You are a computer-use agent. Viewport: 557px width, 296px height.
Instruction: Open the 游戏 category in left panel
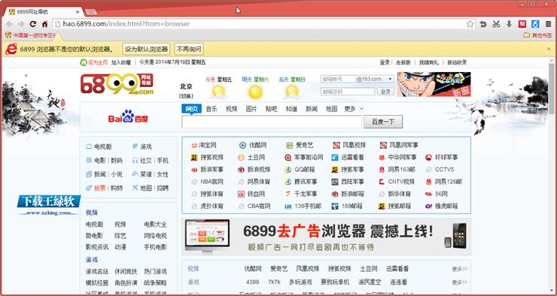point(142,146)
